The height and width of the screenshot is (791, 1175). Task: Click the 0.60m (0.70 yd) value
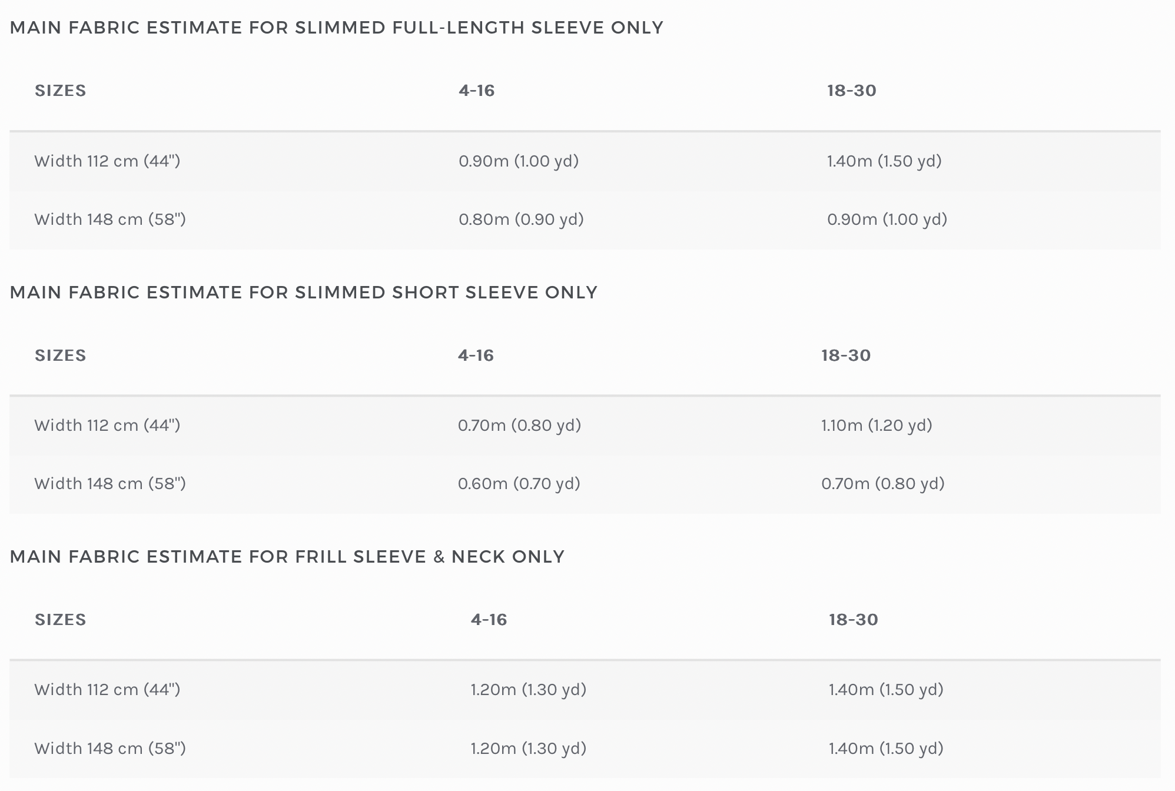pos(519,483)
